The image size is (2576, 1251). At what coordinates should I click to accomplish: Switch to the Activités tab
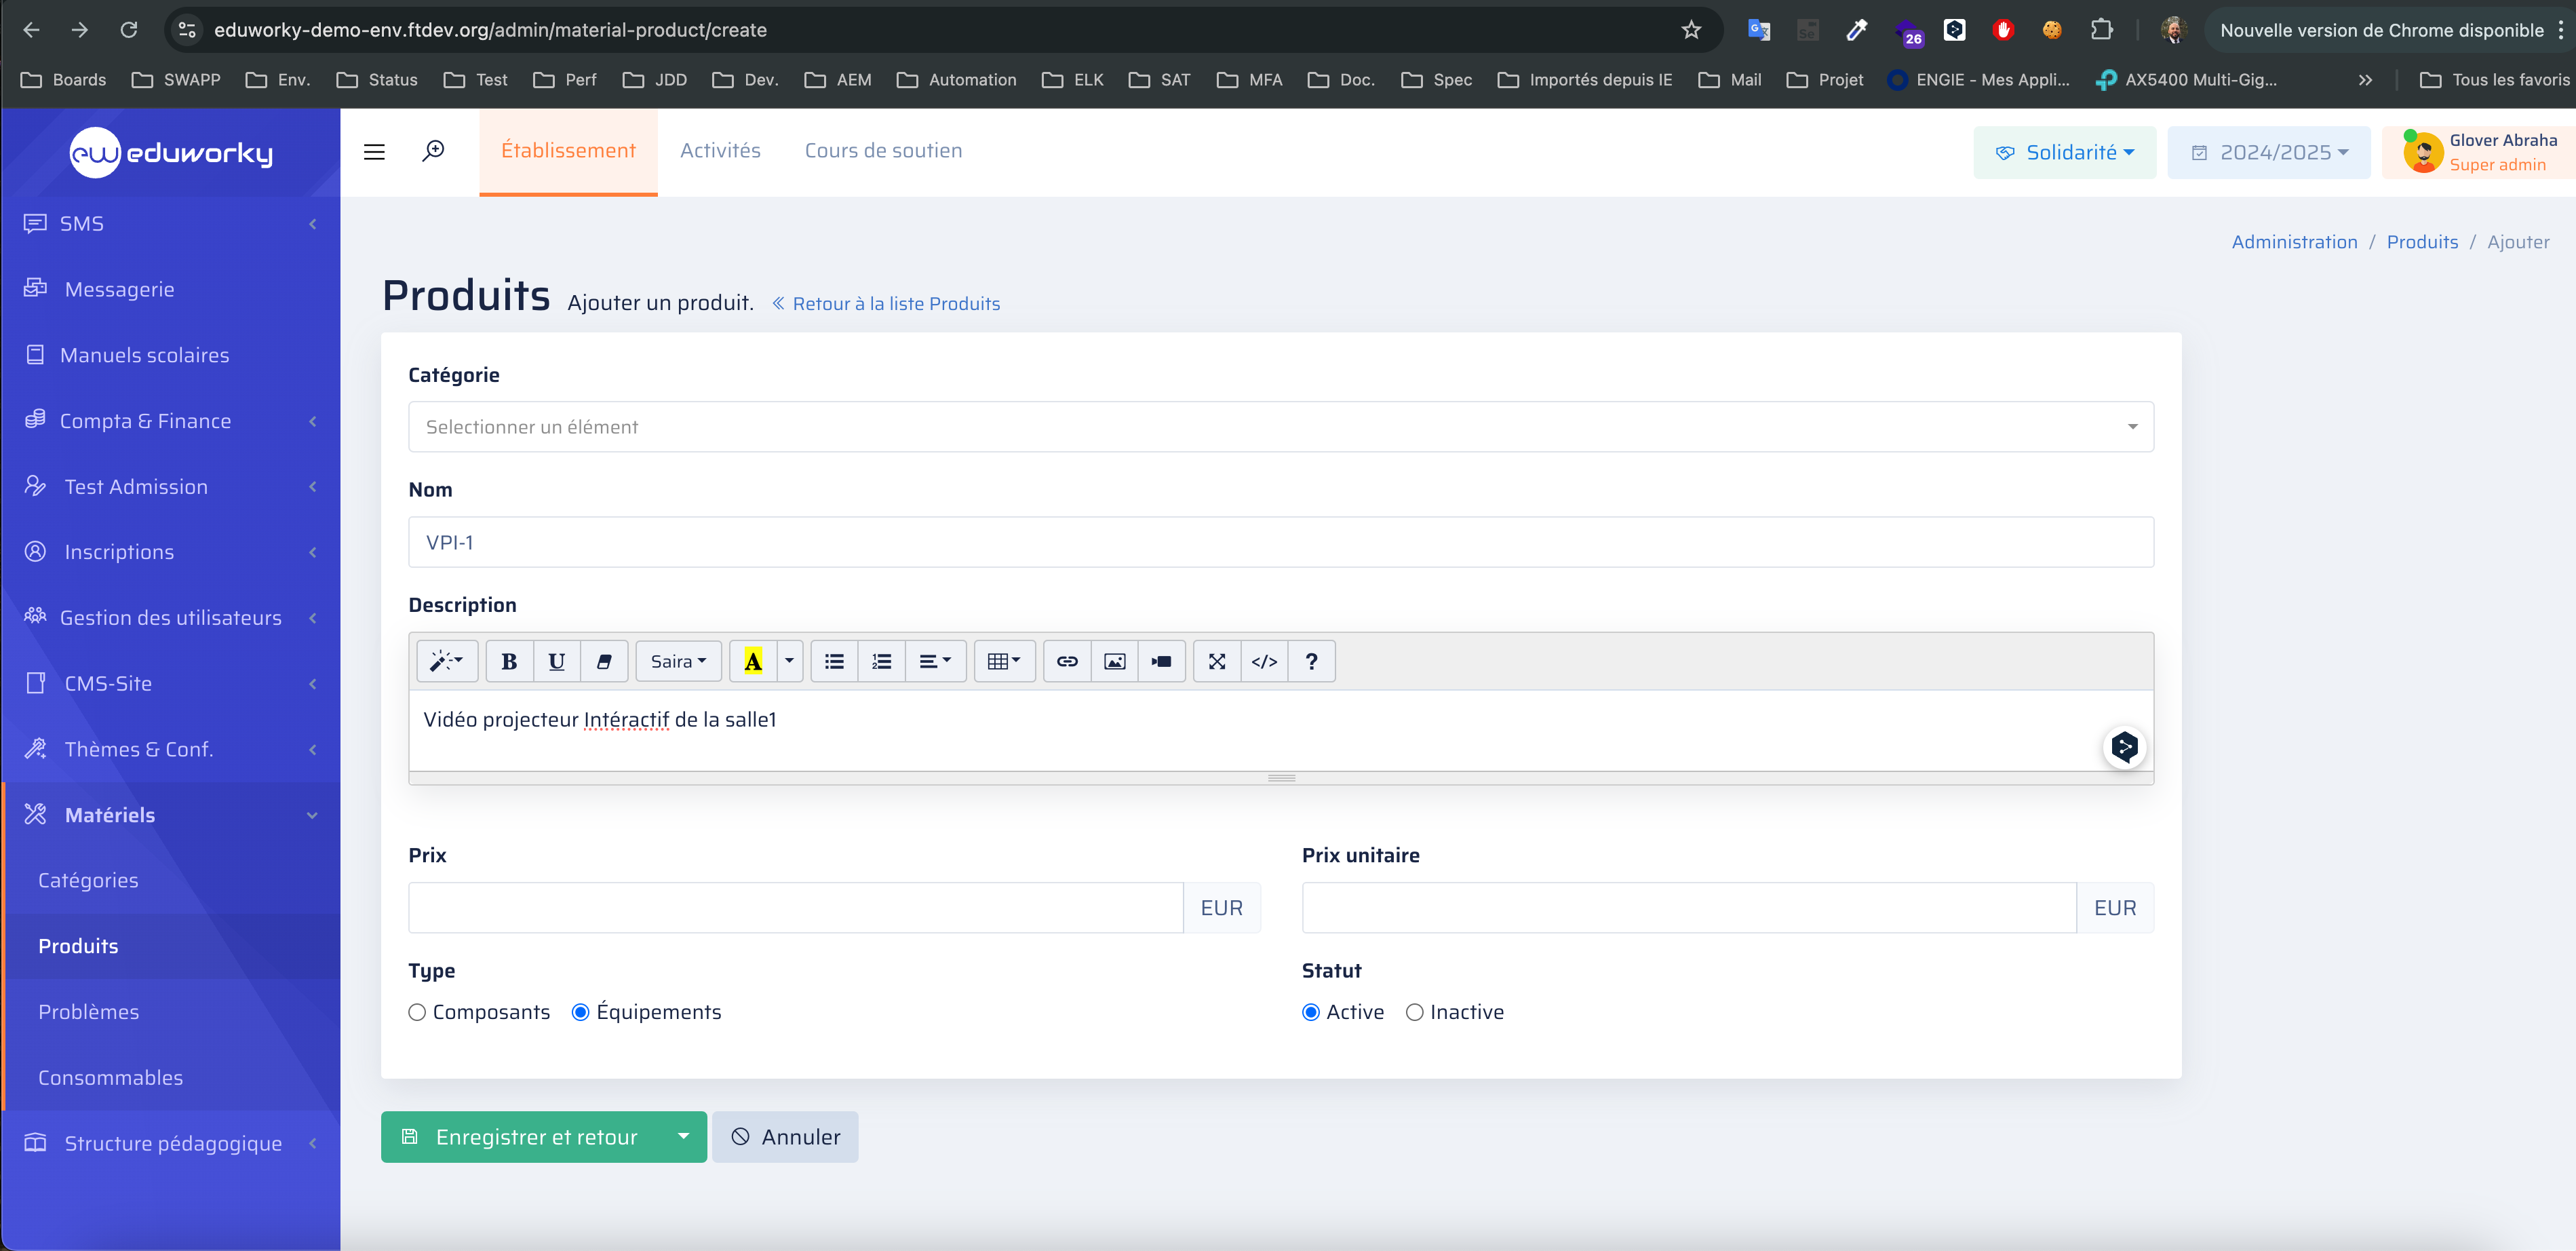pyautogui.click(x=720, y=151)
